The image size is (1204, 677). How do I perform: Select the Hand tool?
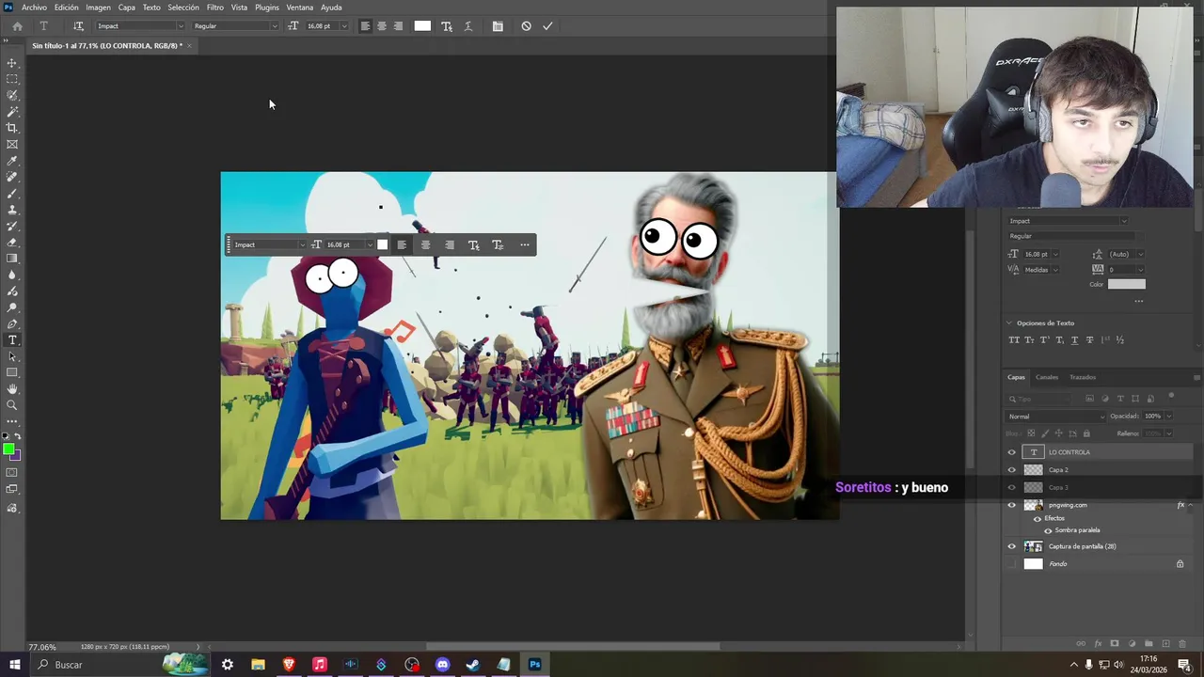point(12,389)
